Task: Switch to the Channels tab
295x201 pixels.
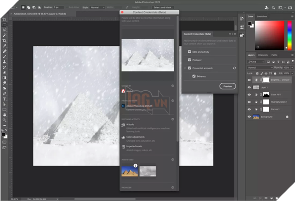Action: pos(263,55)
